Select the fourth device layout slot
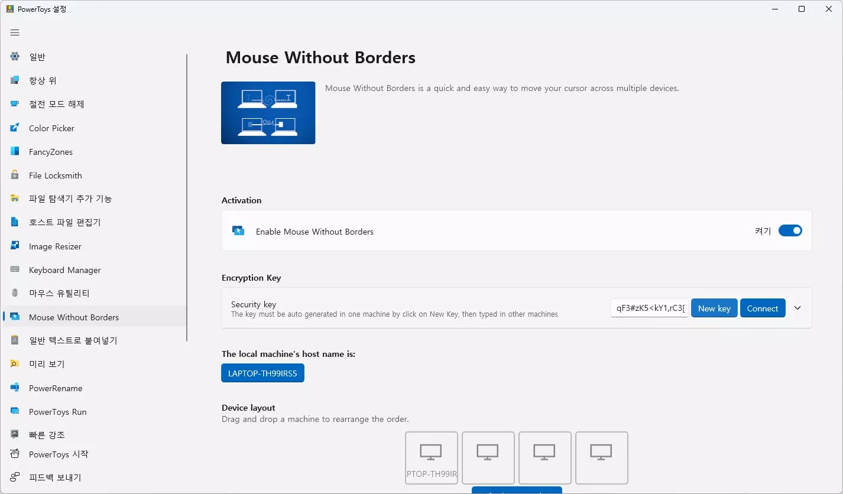This screenshot has height=494, width=843. tap(602, 458)
